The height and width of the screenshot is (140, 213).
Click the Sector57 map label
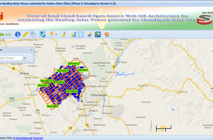(46, 81)
